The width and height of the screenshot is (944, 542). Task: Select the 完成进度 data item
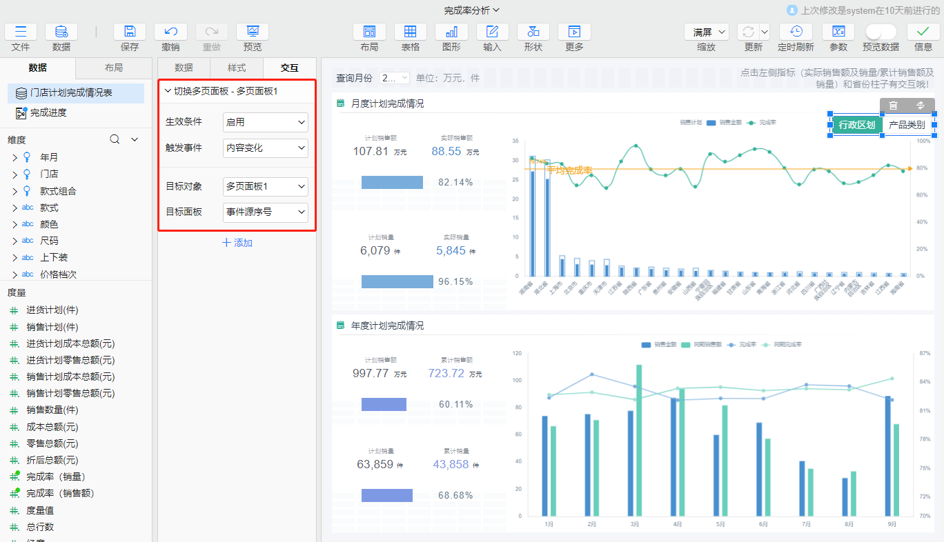pos(48,112)
